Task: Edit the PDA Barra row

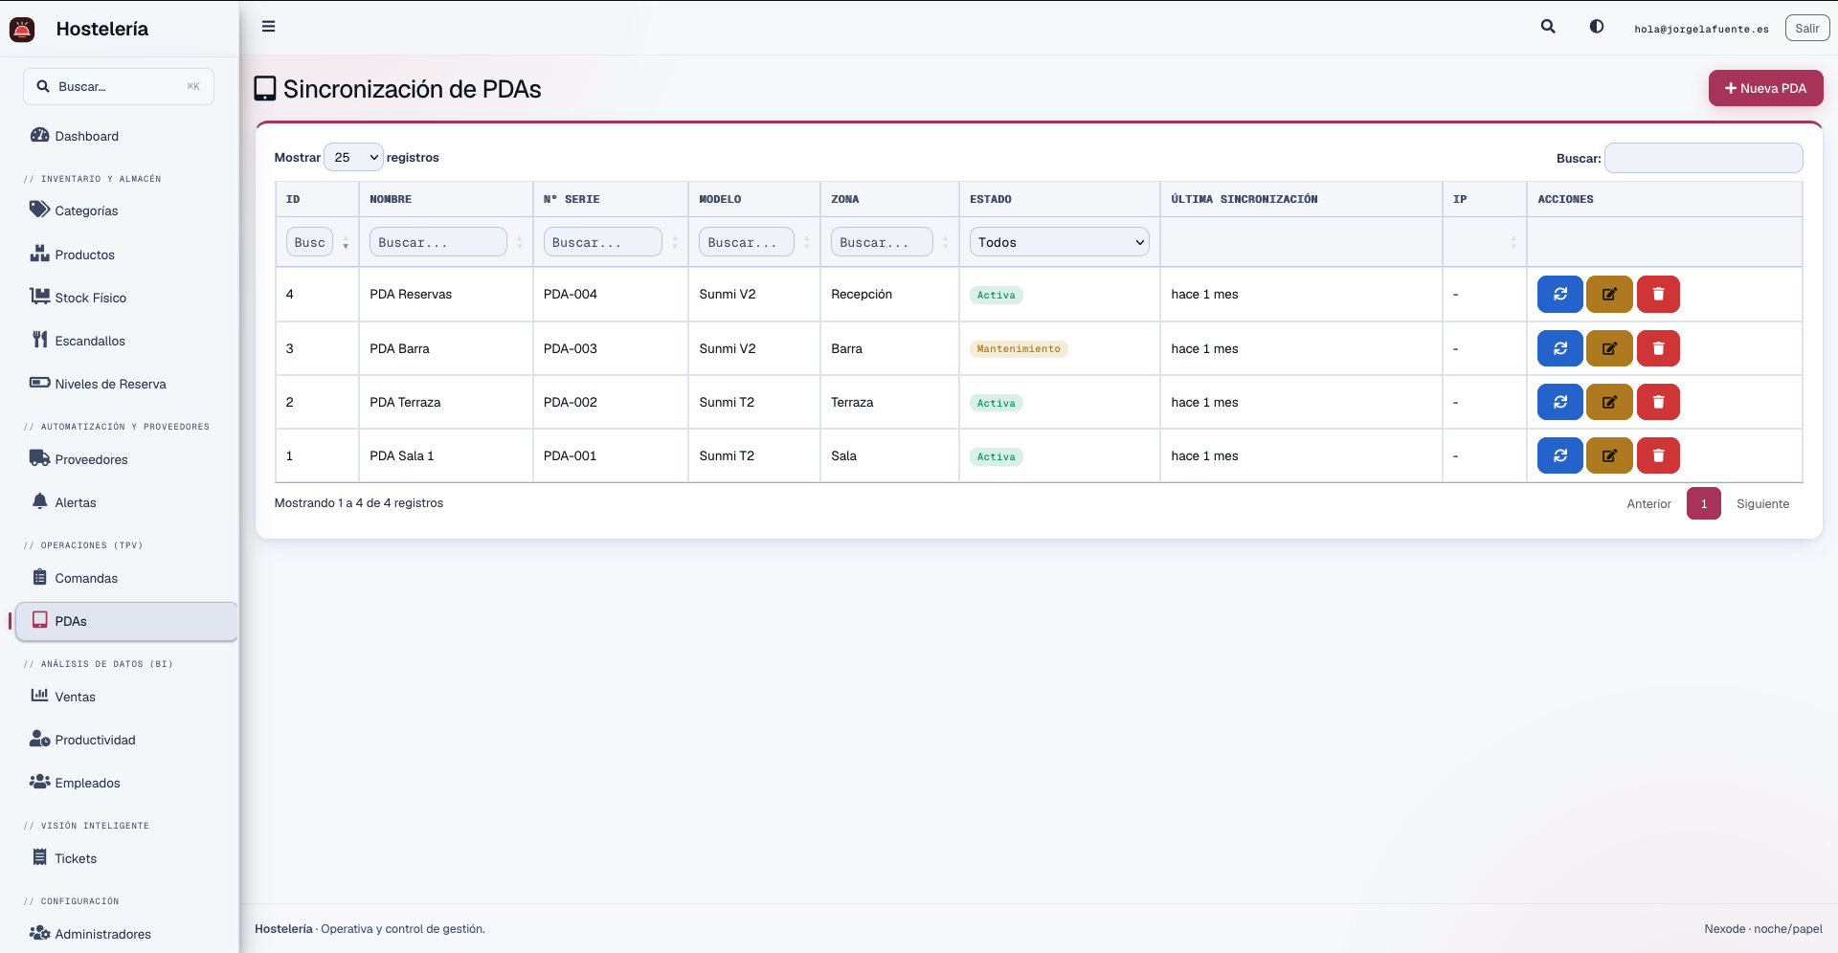Action: point(1609,348)
